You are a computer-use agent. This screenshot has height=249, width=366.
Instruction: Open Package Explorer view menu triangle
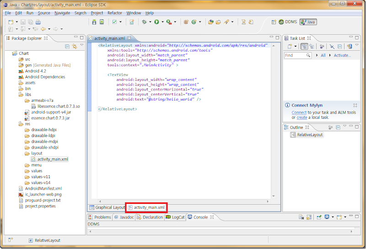[x=82, y=45]
